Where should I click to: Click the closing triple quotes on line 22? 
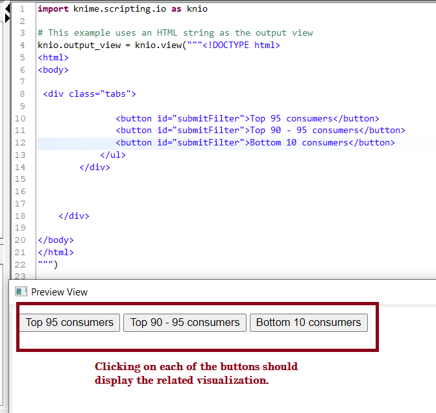[48, 264]
